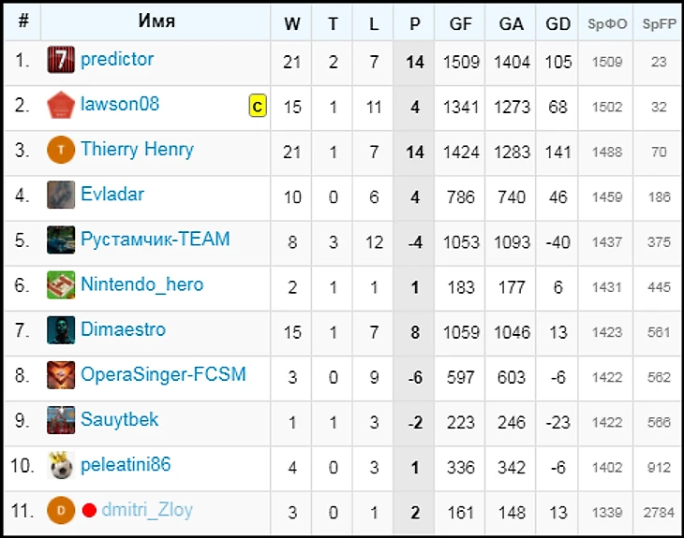The image size is (684, 538).
Task: Click lawson08's red pentagon avatar
Action: click(61, 105)
